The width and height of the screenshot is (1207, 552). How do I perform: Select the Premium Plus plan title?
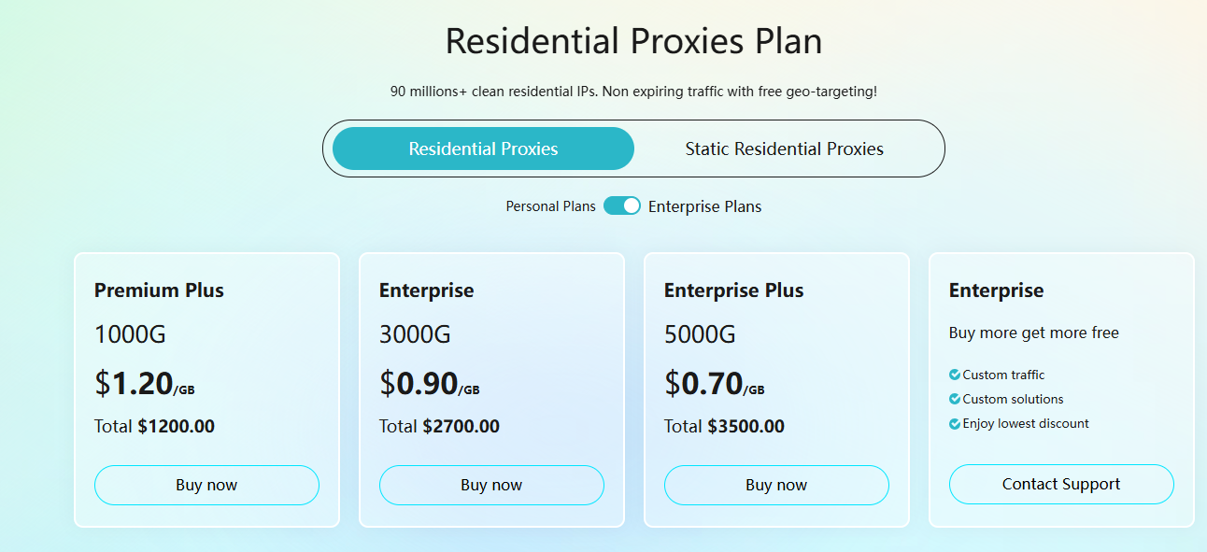[159, 290]
